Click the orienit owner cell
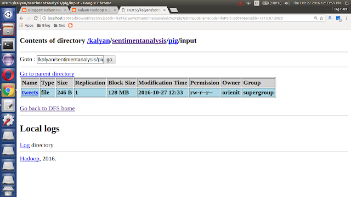351x197 pixels. (231, 92)
